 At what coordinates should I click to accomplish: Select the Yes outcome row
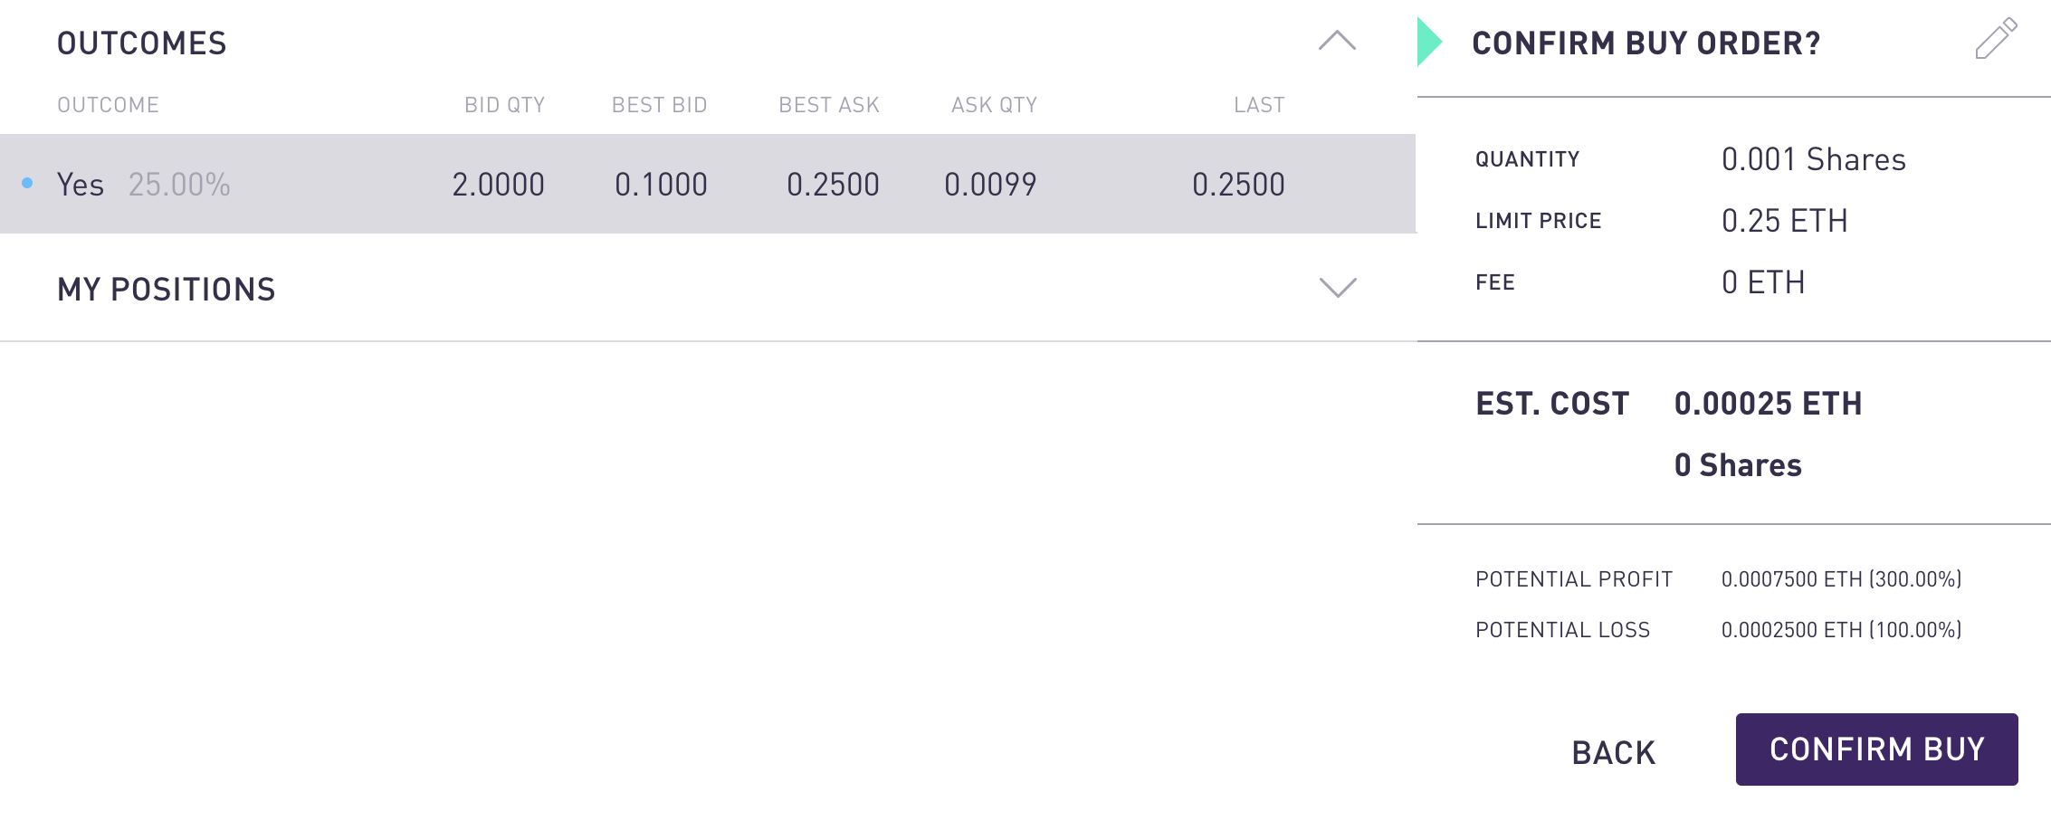tap(708, 184)
